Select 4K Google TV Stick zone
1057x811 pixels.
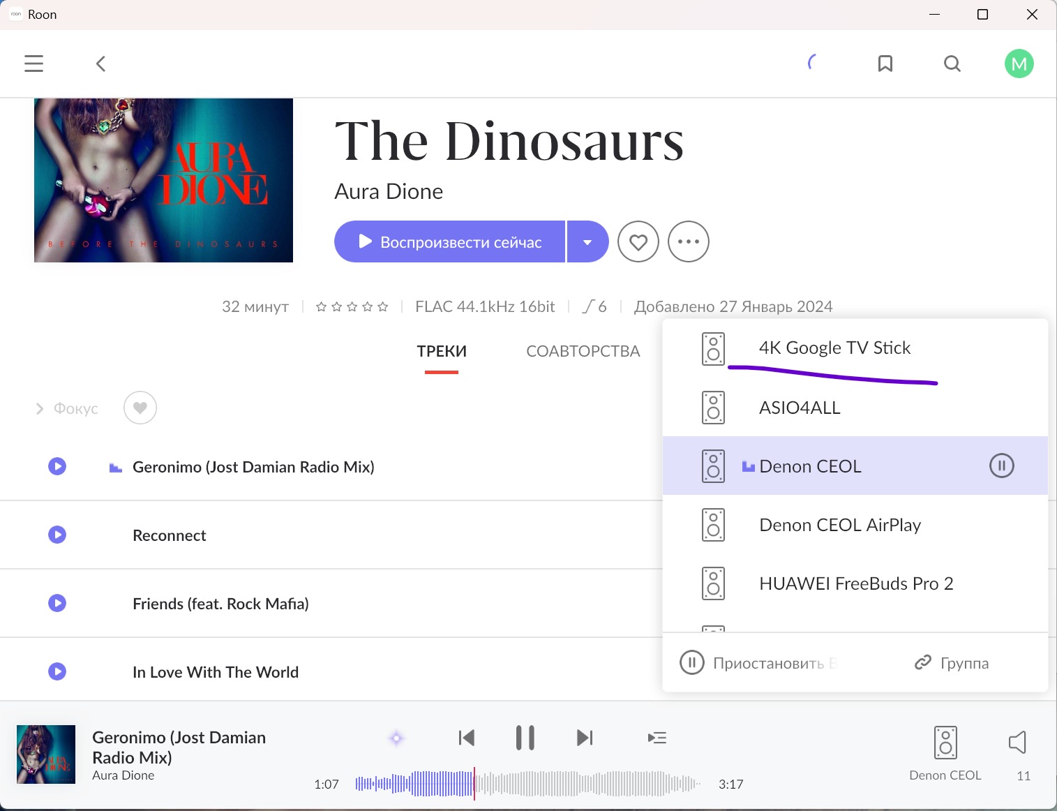pyautogui.click(x=834, y=348)
